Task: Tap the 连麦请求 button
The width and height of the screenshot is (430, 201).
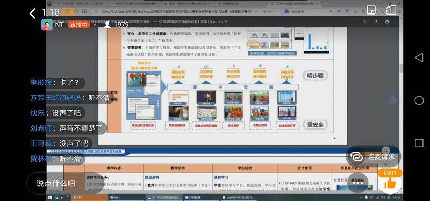Action: tap(373, 156)
